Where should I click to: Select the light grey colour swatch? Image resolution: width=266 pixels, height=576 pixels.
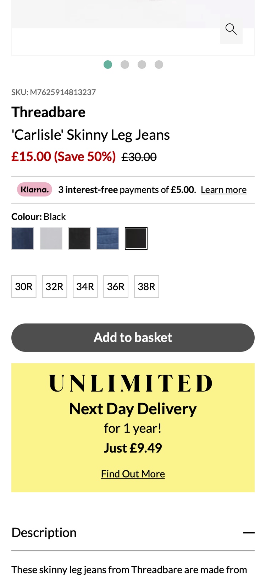51,238
